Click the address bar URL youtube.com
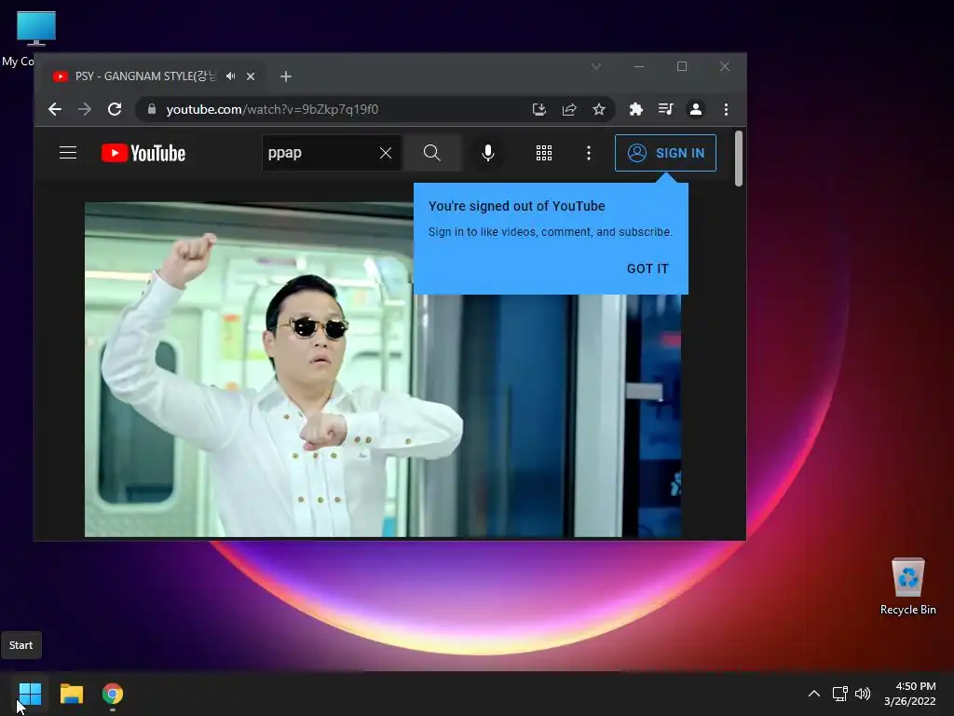The image size is (954, 716). [x=272, y=109]
